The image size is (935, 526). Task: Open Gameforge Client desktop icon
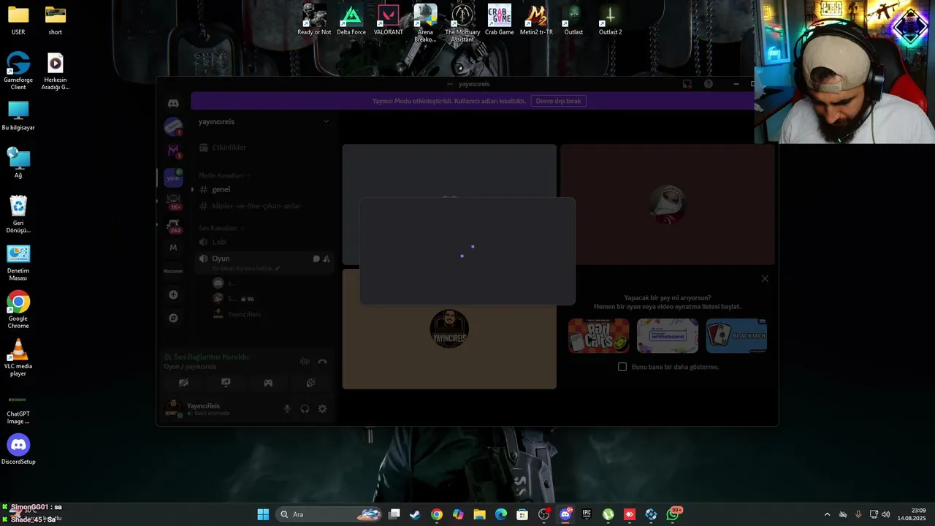tap(18, 71)
